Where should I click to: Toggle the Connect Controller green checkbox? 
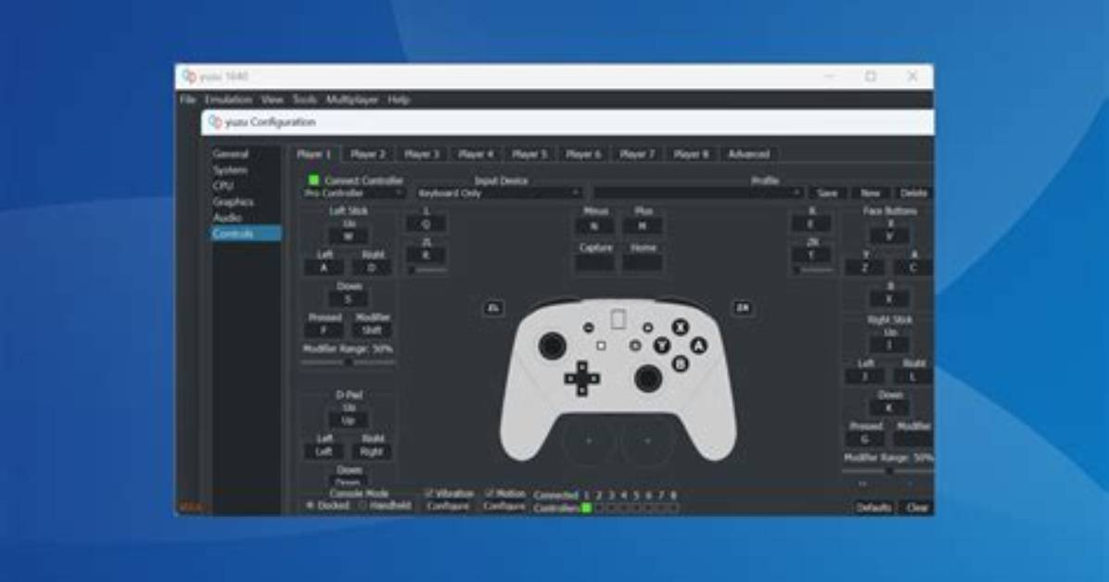pos(313,181)
